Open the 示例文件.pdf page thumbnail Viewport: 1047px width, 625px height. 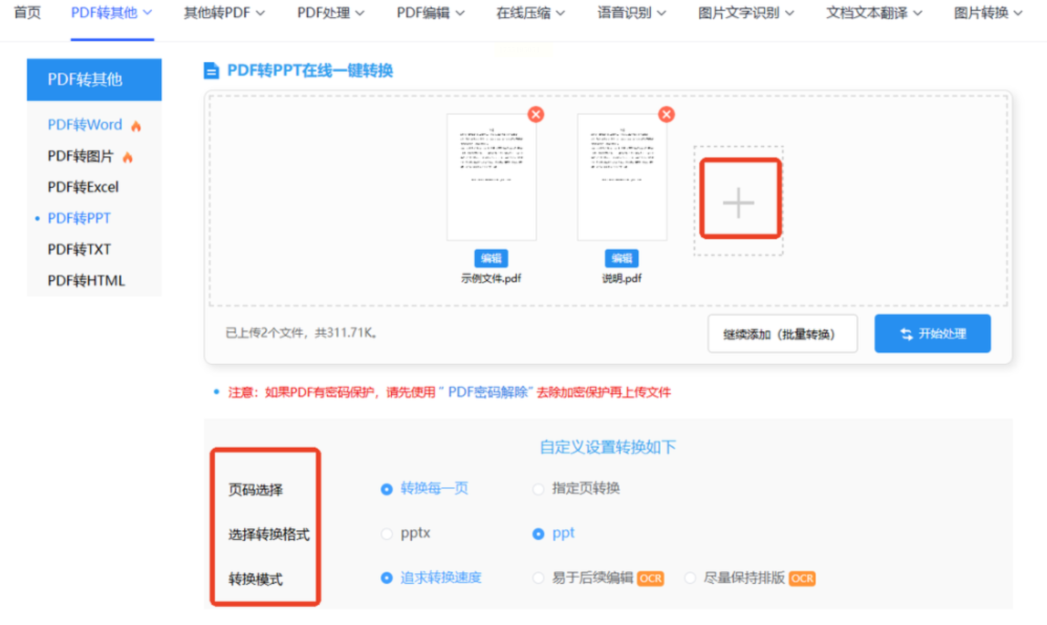tap(491, 177)
